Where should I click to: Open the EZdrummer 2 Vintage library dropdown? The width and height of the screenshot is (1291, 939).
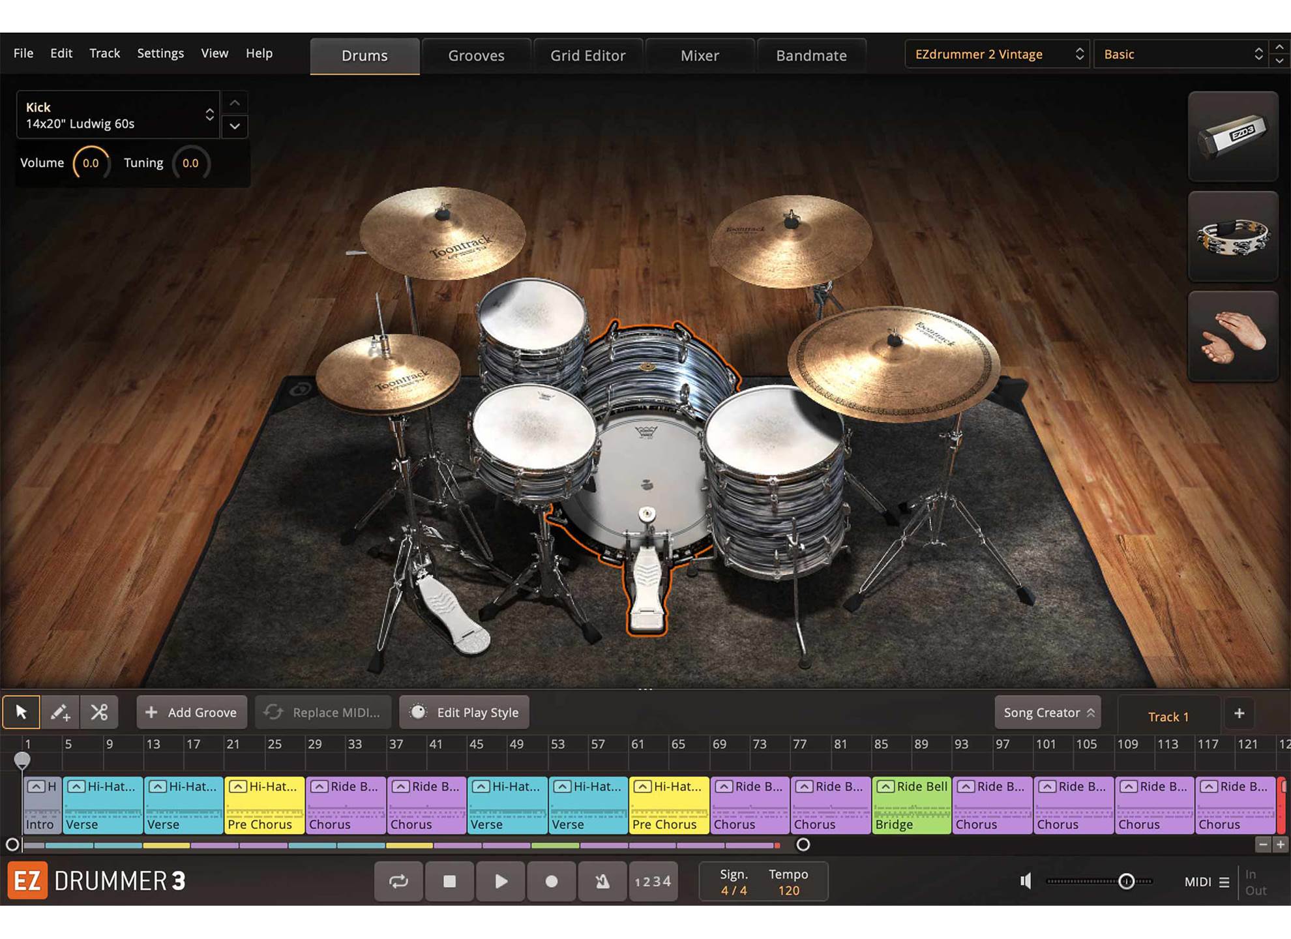pos(997,54)
